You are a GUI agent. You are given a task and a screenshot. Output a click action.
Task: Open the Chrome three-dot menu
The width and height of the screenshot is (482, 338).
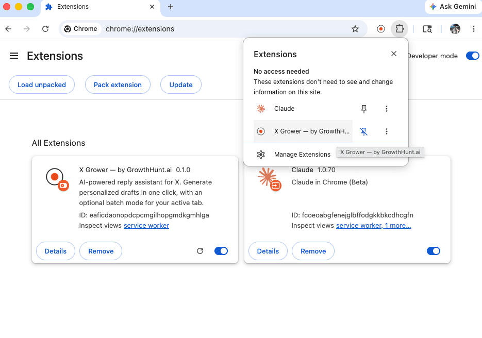[x=473, y=29]
